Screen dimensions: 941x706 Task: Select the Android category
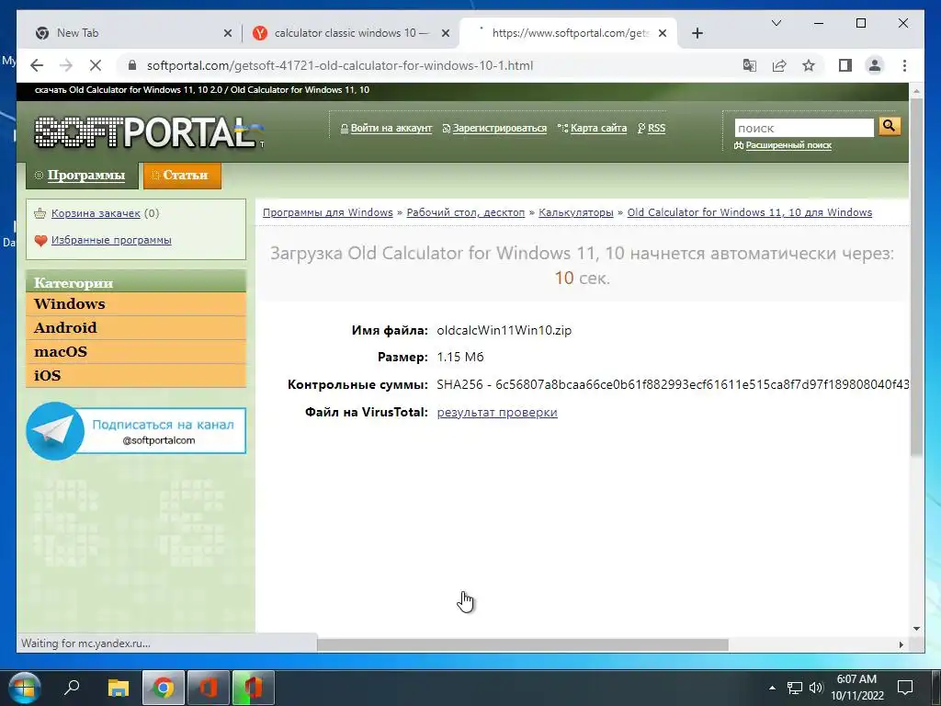136,328
